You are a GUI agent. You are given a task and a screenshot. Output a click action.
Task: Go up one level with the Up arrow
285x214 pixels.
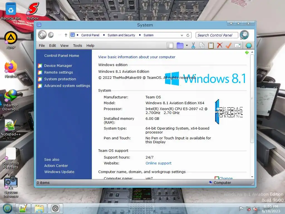pos(66,35)
